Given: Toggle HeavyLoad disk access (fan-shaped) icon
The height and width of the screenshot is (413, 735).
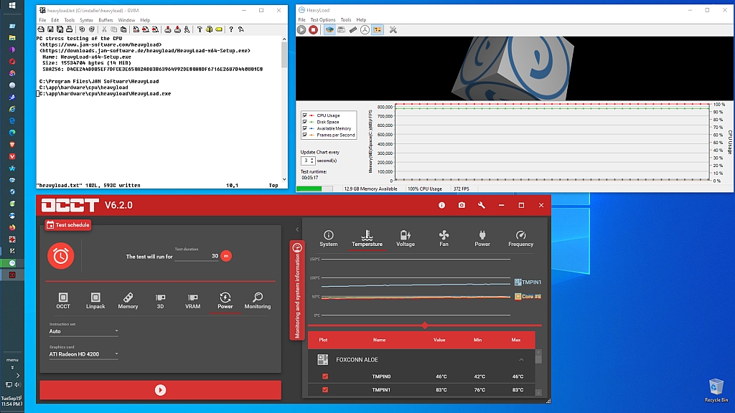Looking at the screenshot, I should pos(365,30).
